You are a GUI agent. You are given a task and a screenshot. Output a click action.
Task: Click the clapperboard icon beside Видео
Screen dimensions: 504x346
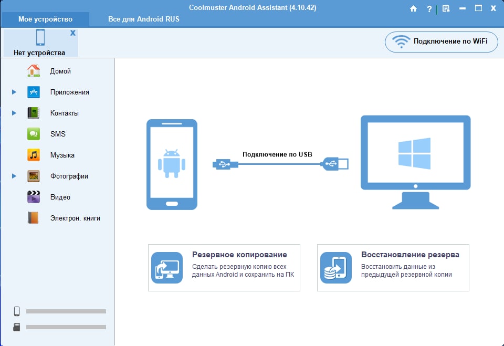(34, 197)
